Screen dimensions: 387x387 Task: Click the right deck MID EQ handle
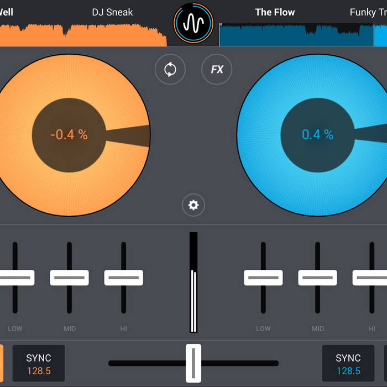point(317,277)
